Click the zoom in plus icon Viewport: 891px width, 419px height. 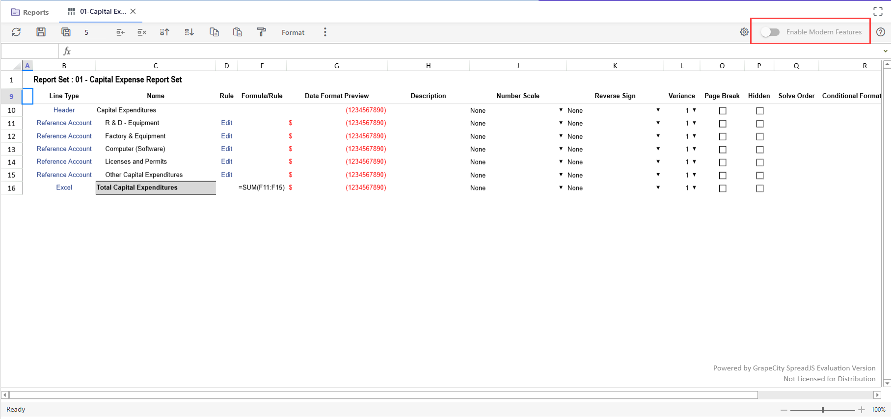[x=862, y=410]
